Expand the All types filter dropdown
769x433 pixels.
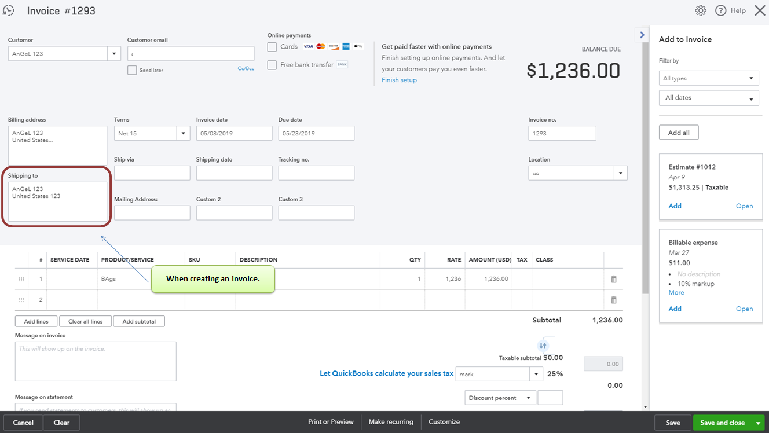click(709, 78)
